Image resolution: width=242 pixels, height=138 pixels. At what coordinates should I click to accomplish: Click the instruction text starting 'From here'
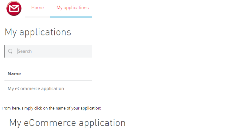(51, 108)
